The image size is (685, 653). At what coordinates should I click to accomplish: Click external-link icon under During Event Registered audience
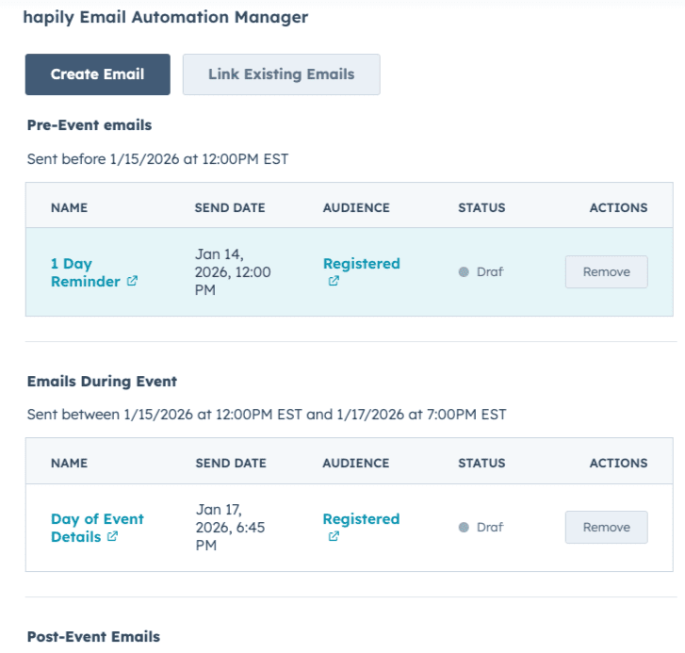tap(333, 537)
